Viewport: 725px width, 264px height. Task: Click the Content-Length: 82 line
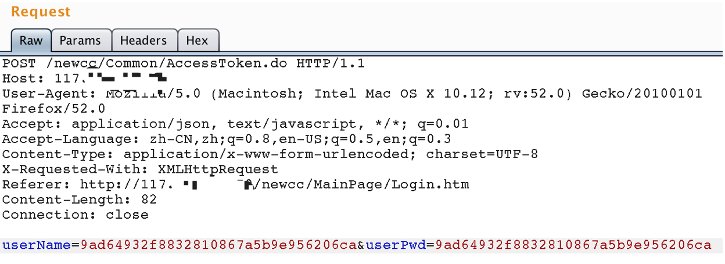(x=79, y=199)
